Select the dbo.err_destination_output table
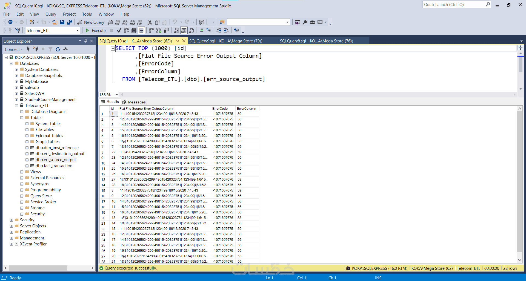526x281 pixels. (60, 154)
